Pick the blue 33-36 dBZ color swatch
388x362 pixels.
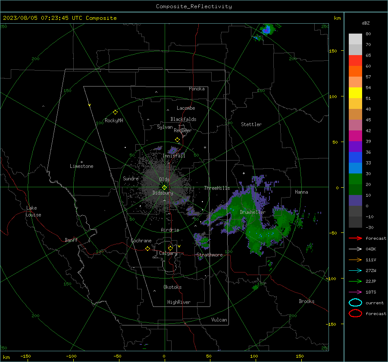point(355,158)
